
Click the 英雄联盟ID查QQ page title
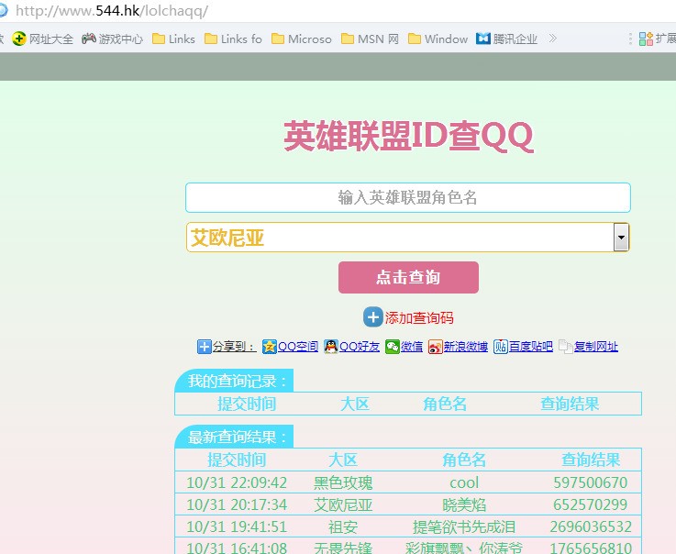point(408,137)
